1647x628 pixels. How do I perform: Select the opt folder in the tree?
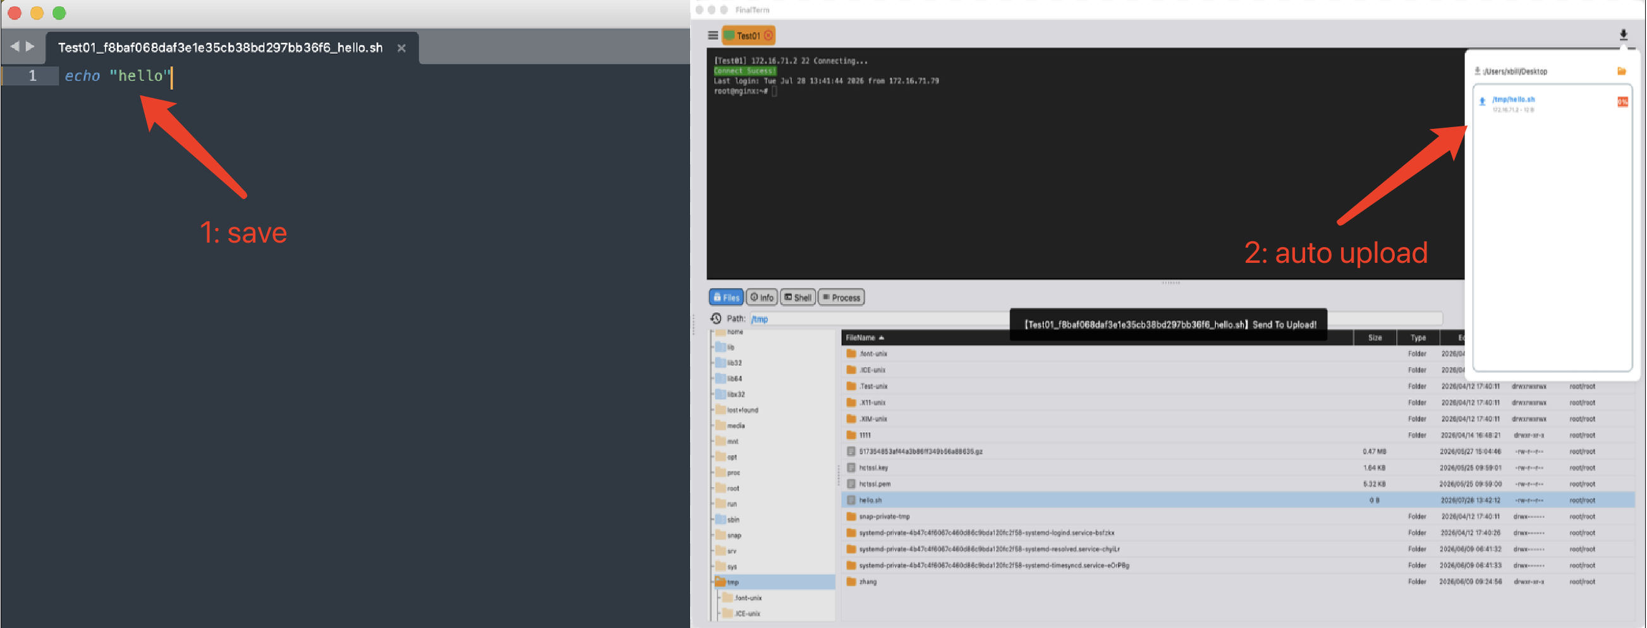(x=727, y=457)
